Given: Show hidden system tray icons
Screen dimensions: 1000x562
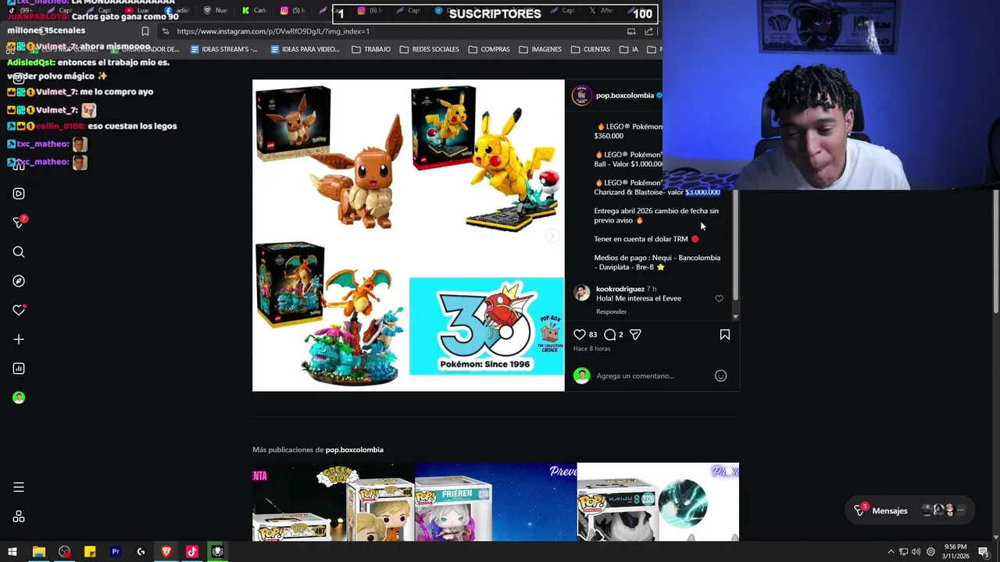Looking at the screenshot, I should (x=891, y=552).
